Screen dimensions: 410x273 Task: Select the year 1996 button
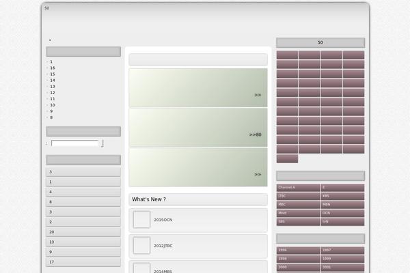pyautogui.click(x=298, y=250)
